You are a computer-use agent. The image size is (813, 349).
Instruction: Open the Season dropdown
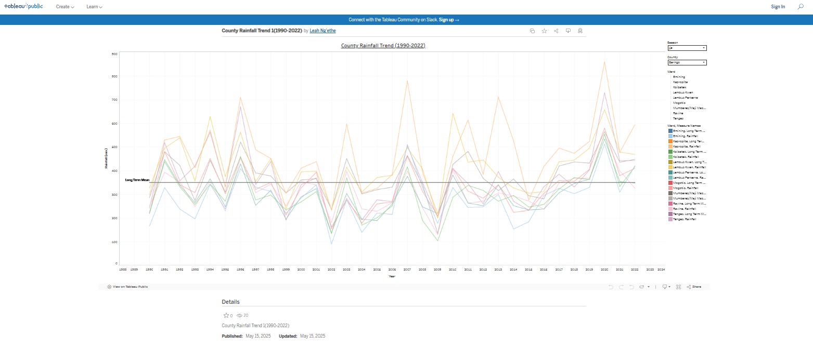(687, 48)
